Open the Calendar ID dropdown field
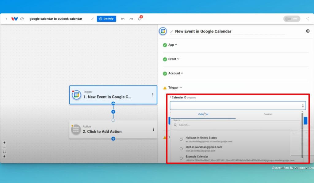The height and width of the screenshot is (183, 314). point(238,105)
